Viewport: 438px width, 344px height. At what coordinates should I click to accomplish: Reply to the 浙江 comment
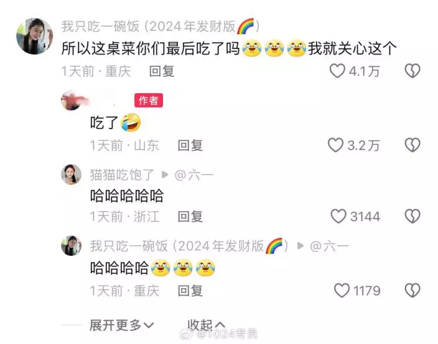(x=190, y=217)
